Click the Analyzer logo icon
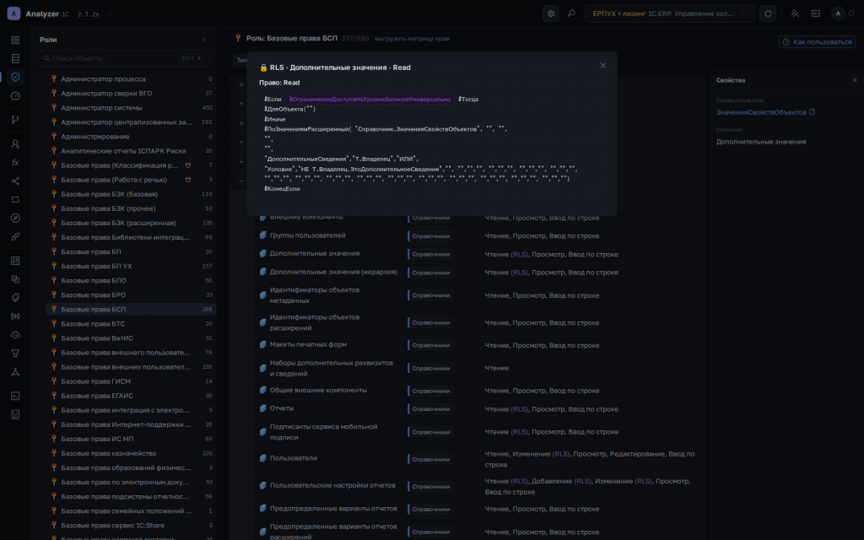The height and width of the screenshot is (540, 864). pos(13,13)
